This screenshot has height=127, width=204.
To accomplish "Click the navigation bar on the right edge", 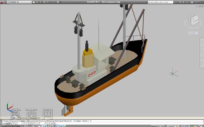I will click(x=202, y=53).
